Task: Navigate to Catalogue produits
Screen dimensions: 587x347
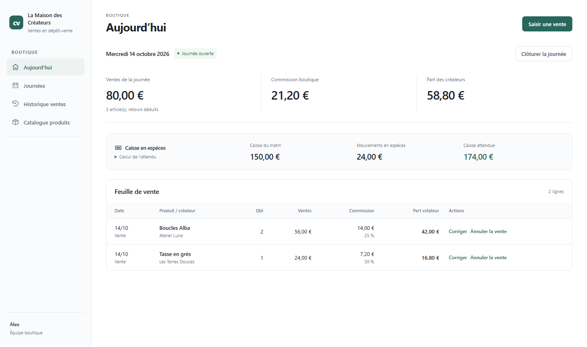Action: tap(45, 122)
